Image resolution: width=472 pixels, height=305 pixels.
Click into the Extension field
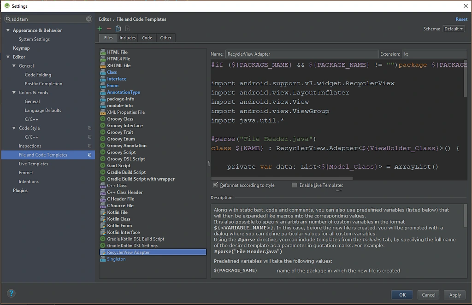[434, 54]
